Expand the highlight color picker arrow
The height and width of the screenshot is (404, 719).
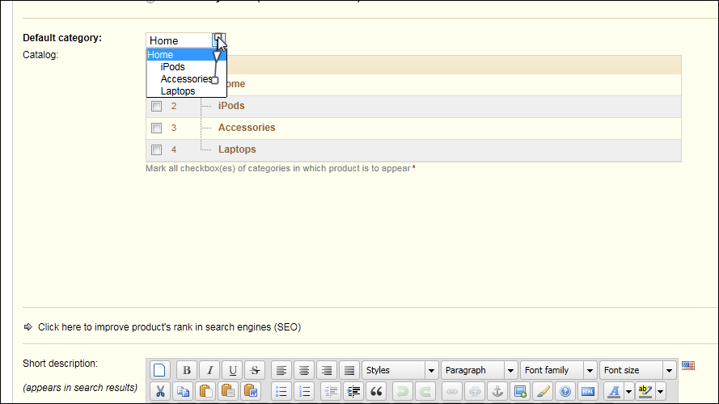tap(660, 392)
